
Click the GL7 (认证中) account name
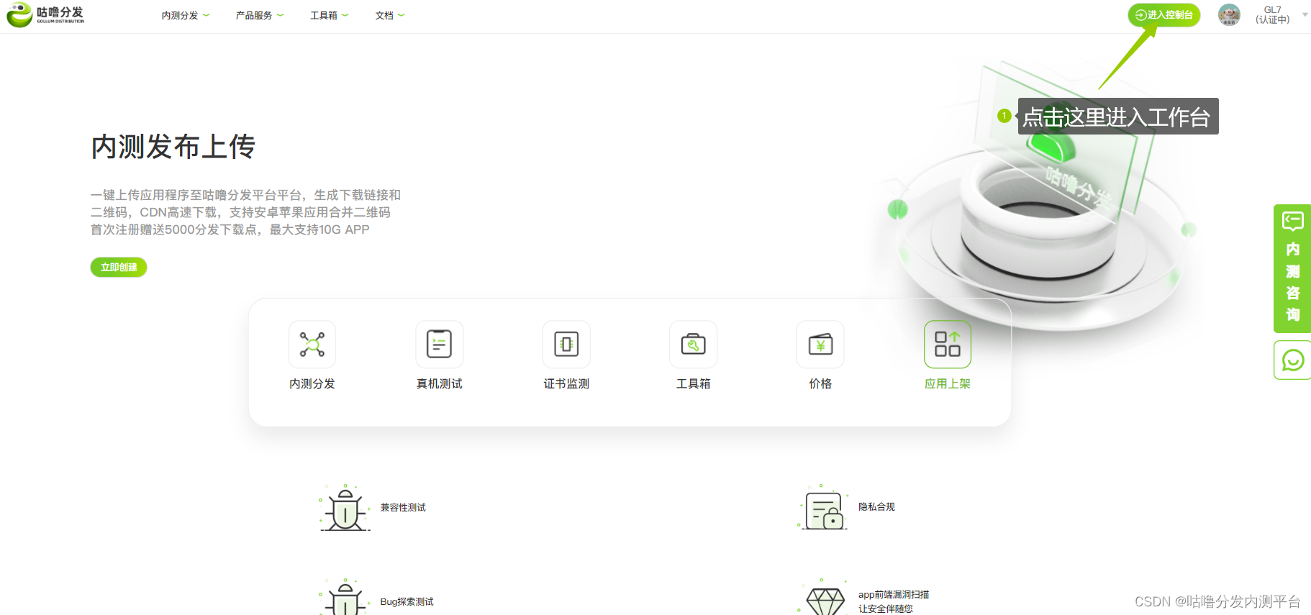pos(1272,14)
